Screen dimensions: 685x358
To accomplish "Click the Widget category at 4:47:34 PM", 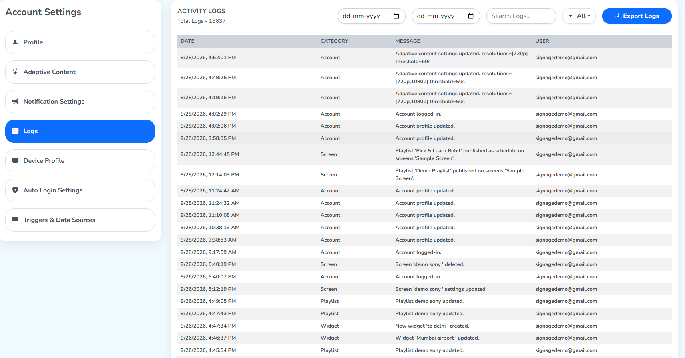I will 330,326.
